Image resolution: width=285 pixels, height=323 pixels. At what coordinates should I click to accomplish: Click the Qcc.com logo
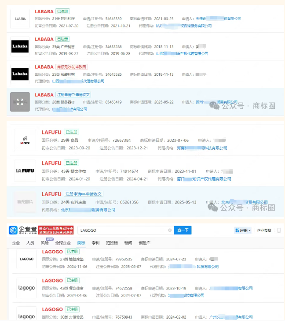click(x=23, y=230)
